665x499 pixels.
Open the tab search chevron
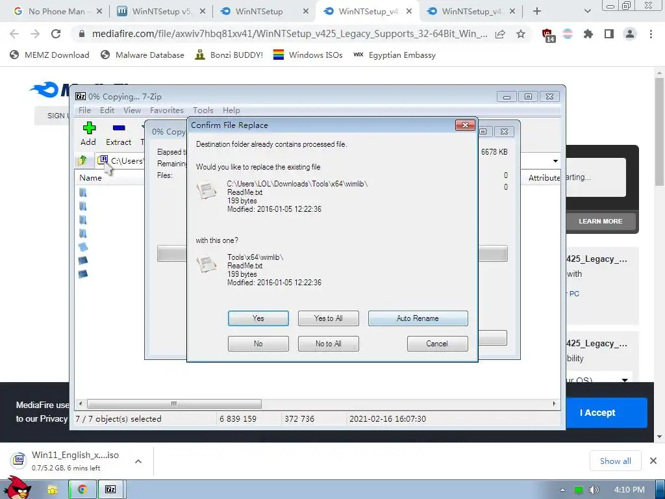point(587,12)
